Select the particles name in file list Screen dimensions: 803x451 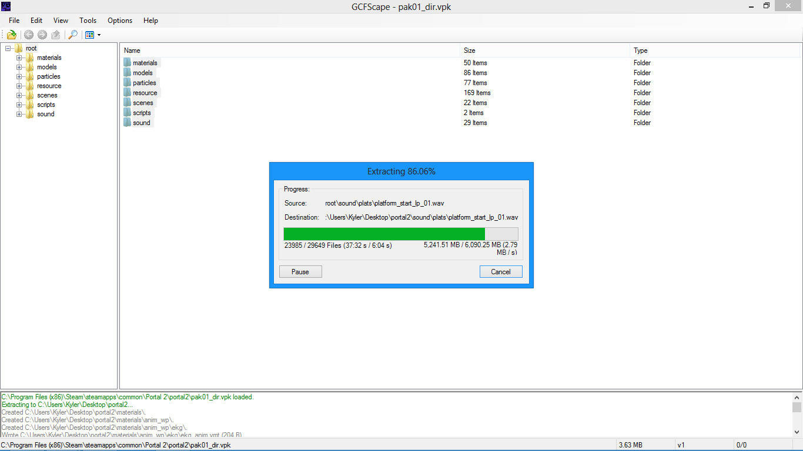(145, 83)
